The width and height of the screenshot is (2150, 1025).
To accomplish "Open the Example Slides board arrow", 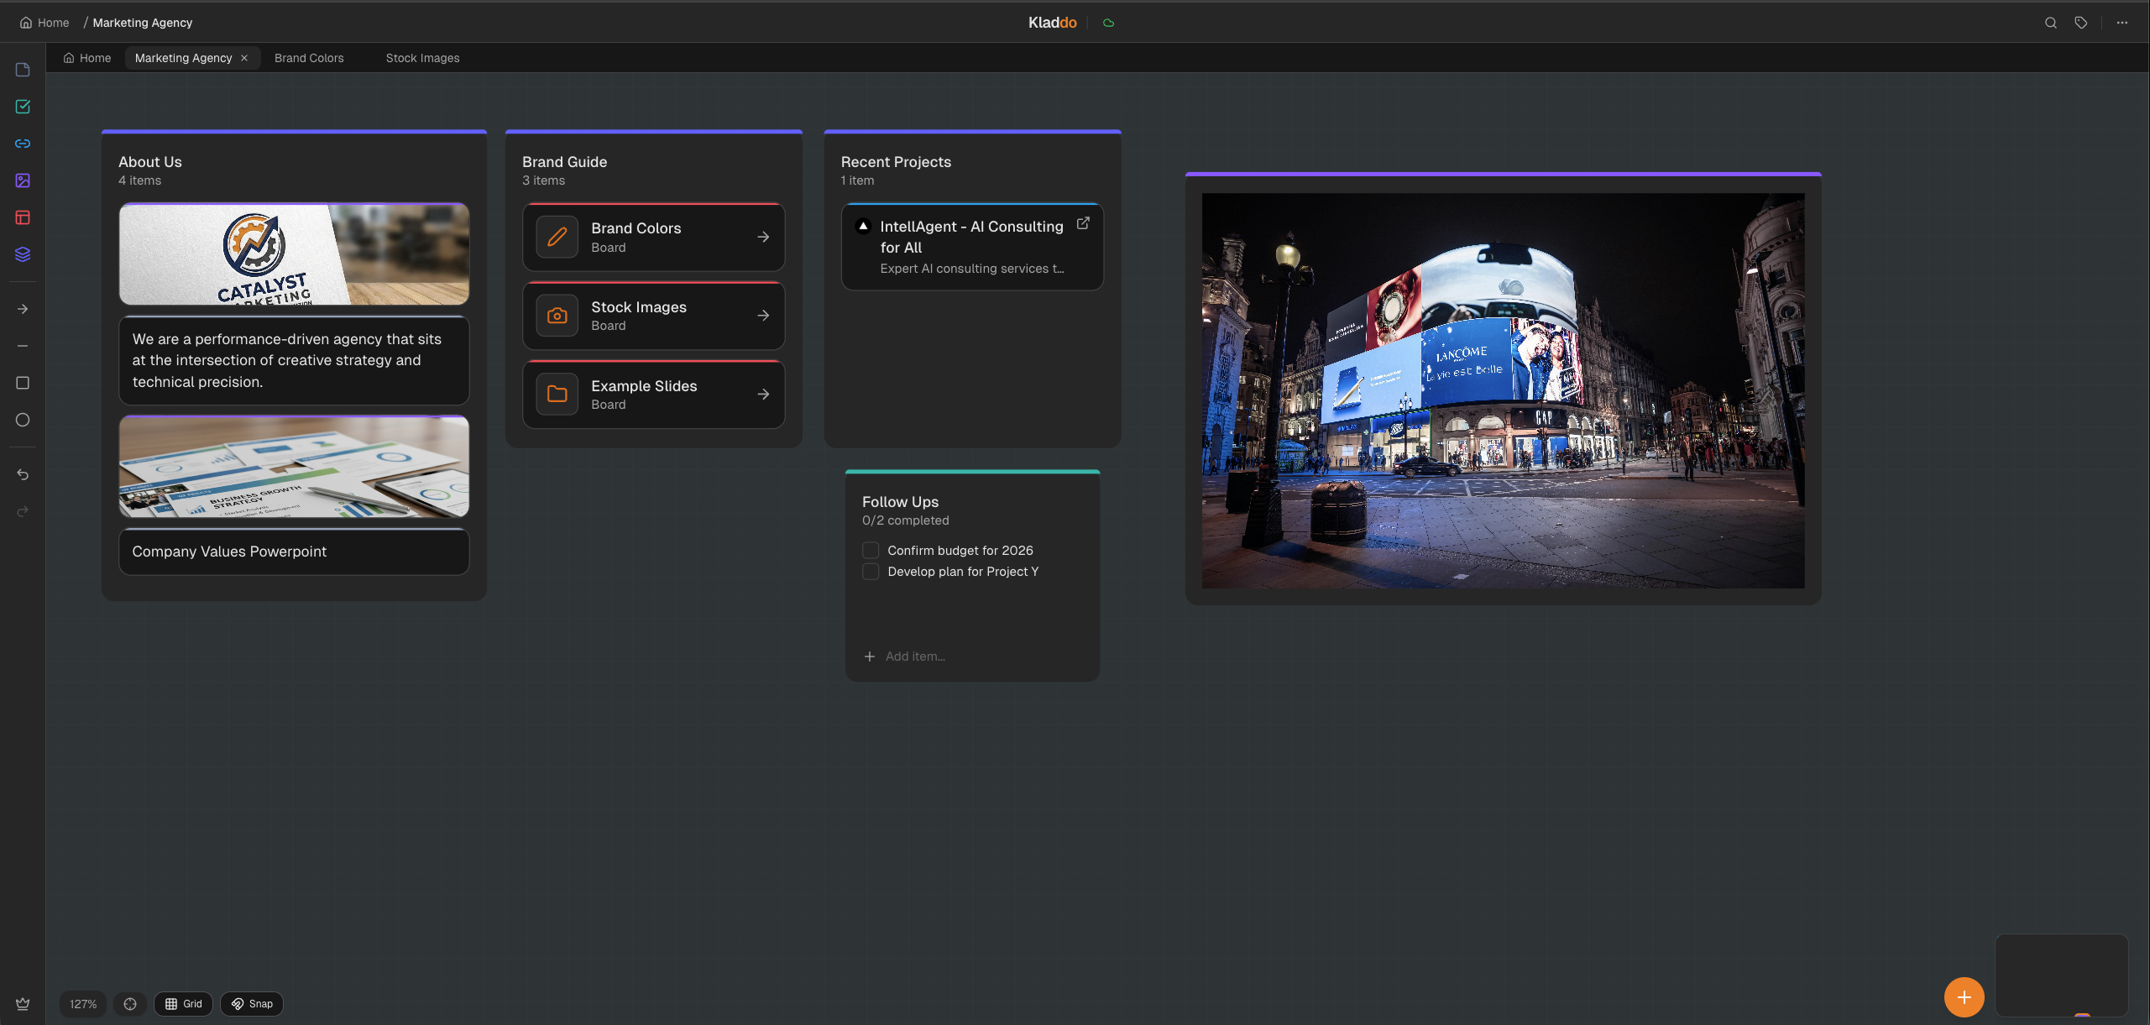I will pos(762,395).
